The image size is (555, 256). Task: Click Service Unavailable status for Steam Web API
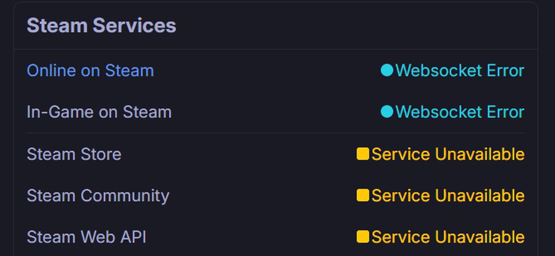point(448,237)
